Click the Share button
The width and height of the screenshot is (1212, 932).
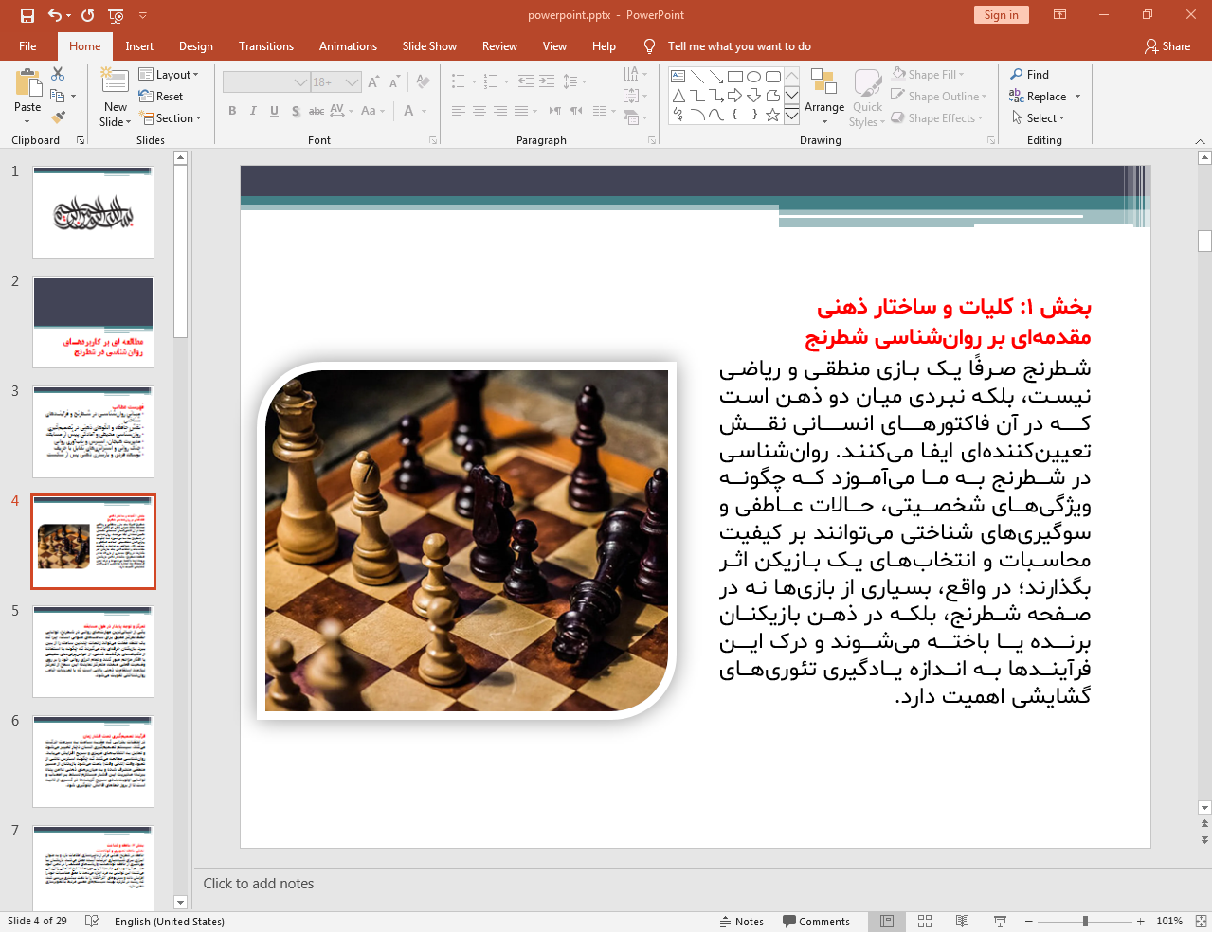point(1167,46)
